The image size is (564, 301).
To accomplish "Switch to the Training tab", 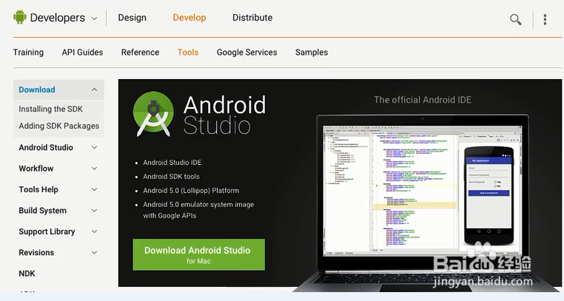I will [x=28, y=53].
